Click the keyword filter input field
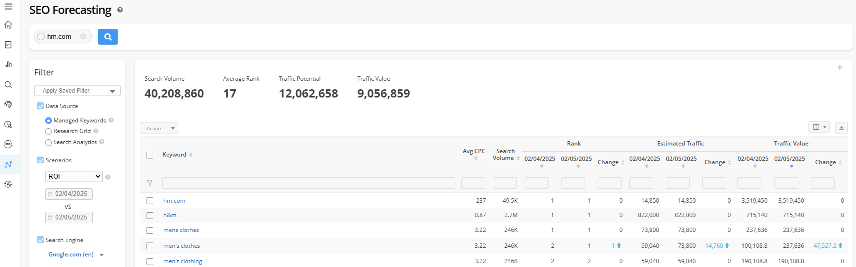The height and width of the screenshot is (267, 856). tap(308, 183)
